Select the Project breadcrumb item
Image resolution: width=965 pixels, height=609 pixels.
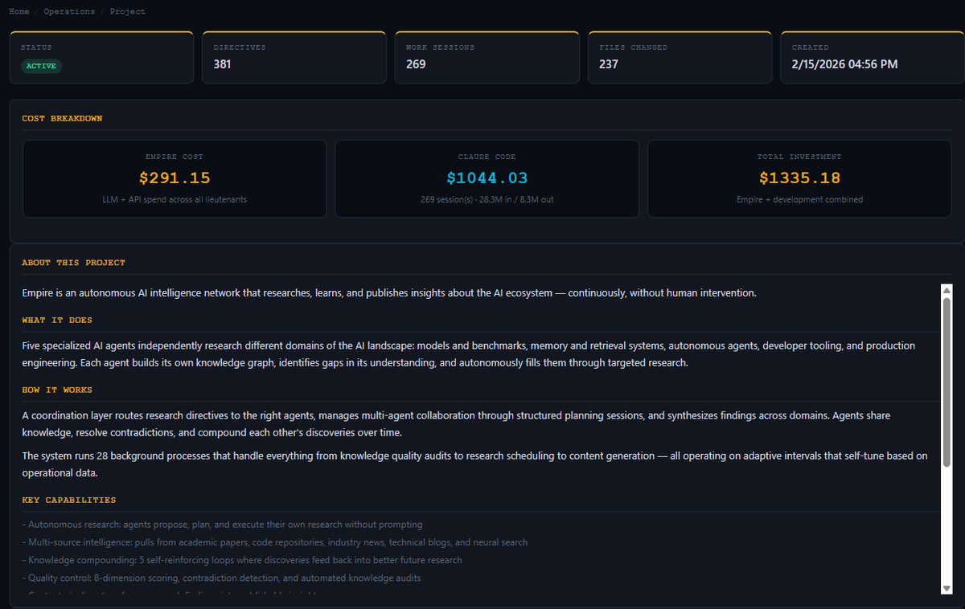128,12
